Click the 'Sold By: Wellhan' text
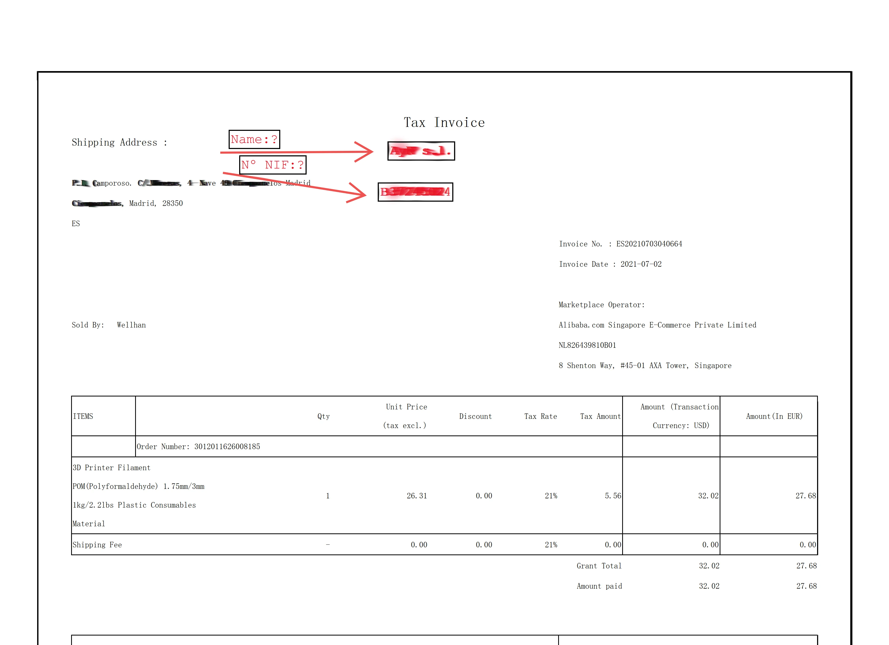 tap(109, 325)
